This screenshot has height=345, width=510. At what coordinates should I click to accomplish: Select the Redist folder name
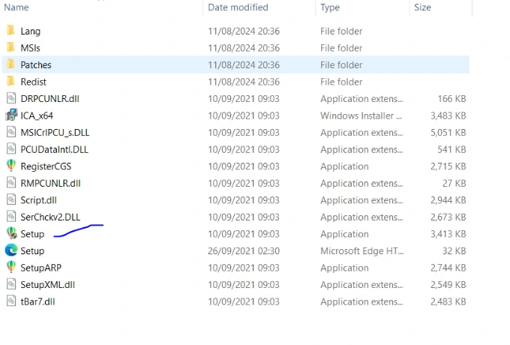(34, 82)
